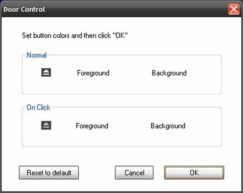
Task: Click empty space below Normal's Foreground label
Action: pos(93,86)
